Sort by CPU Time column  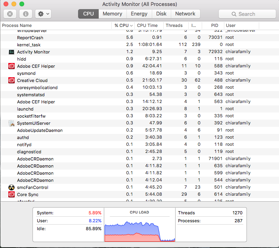(x=149, y=25)
